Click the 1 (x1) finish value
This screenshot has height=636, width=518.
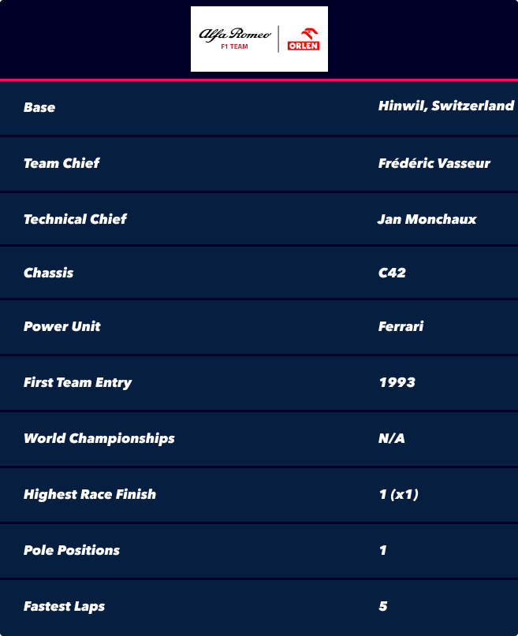click(399, 494)
